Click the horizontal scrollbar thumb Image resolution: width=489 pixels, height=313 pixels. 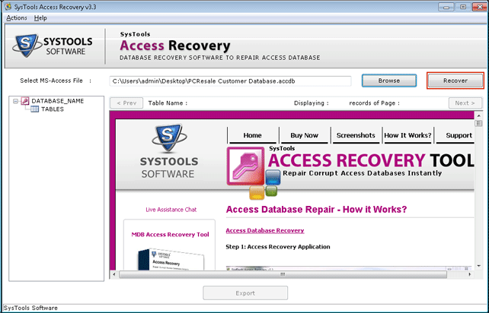point(283,274)
